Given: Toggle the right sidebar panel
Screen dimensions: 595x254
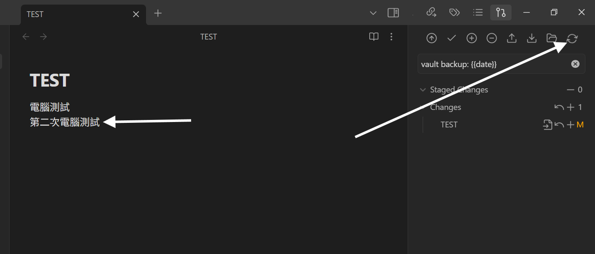Looking at the screenshot, I should point(393,13).
